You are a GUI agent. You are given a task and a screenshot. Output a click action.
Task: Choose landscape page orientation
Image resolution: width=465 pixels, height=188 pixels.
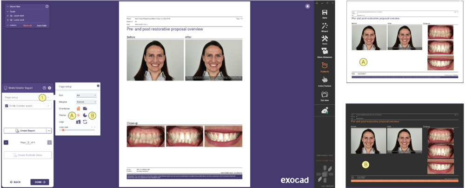(85, 109)
